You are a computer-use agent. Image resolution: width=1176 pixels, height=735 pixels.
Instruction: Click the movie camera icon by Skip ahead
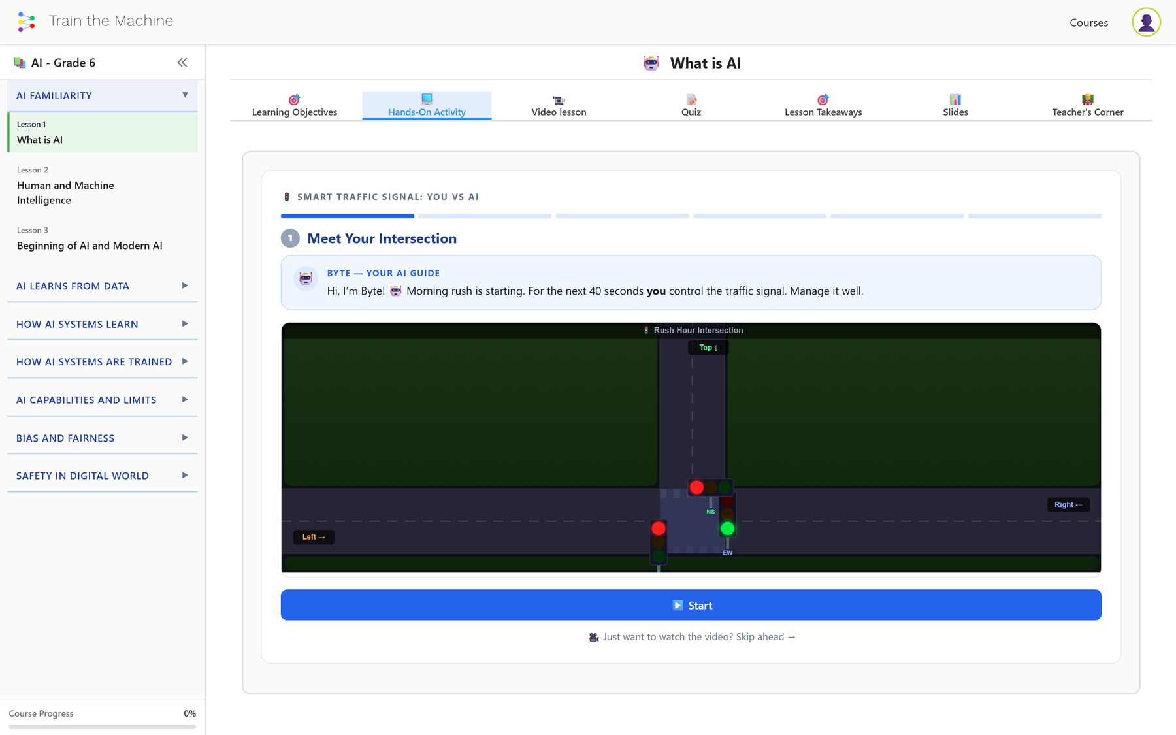pos(593,637)
